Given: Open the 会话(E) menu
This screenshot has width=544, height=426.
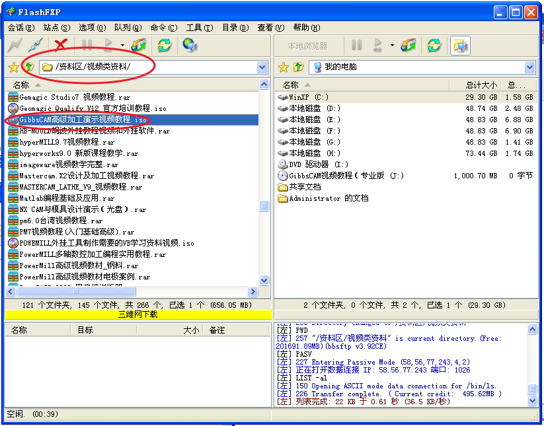Looking at the screenshot, I should click(20, 28).
